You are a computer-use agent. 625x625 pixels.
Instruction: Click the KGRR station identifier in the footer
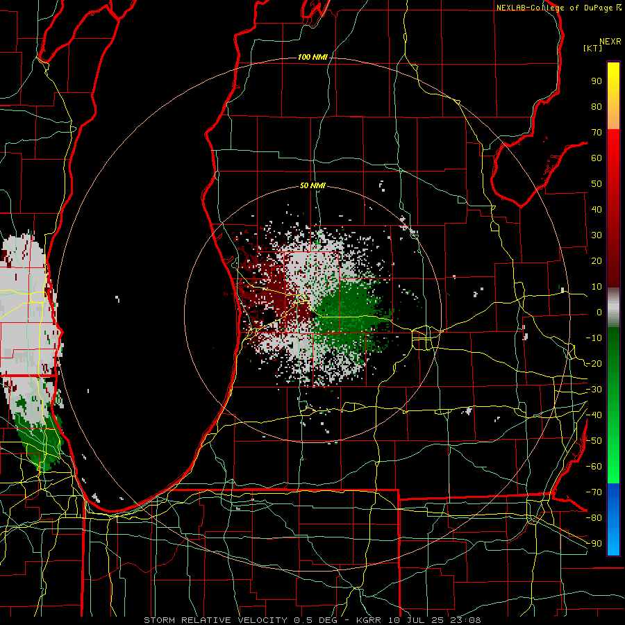coord(368,620)
